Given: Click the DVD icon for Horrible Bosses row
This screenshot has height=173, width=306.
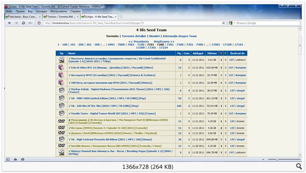Looking at the screenshot, I should pos(62,146).
